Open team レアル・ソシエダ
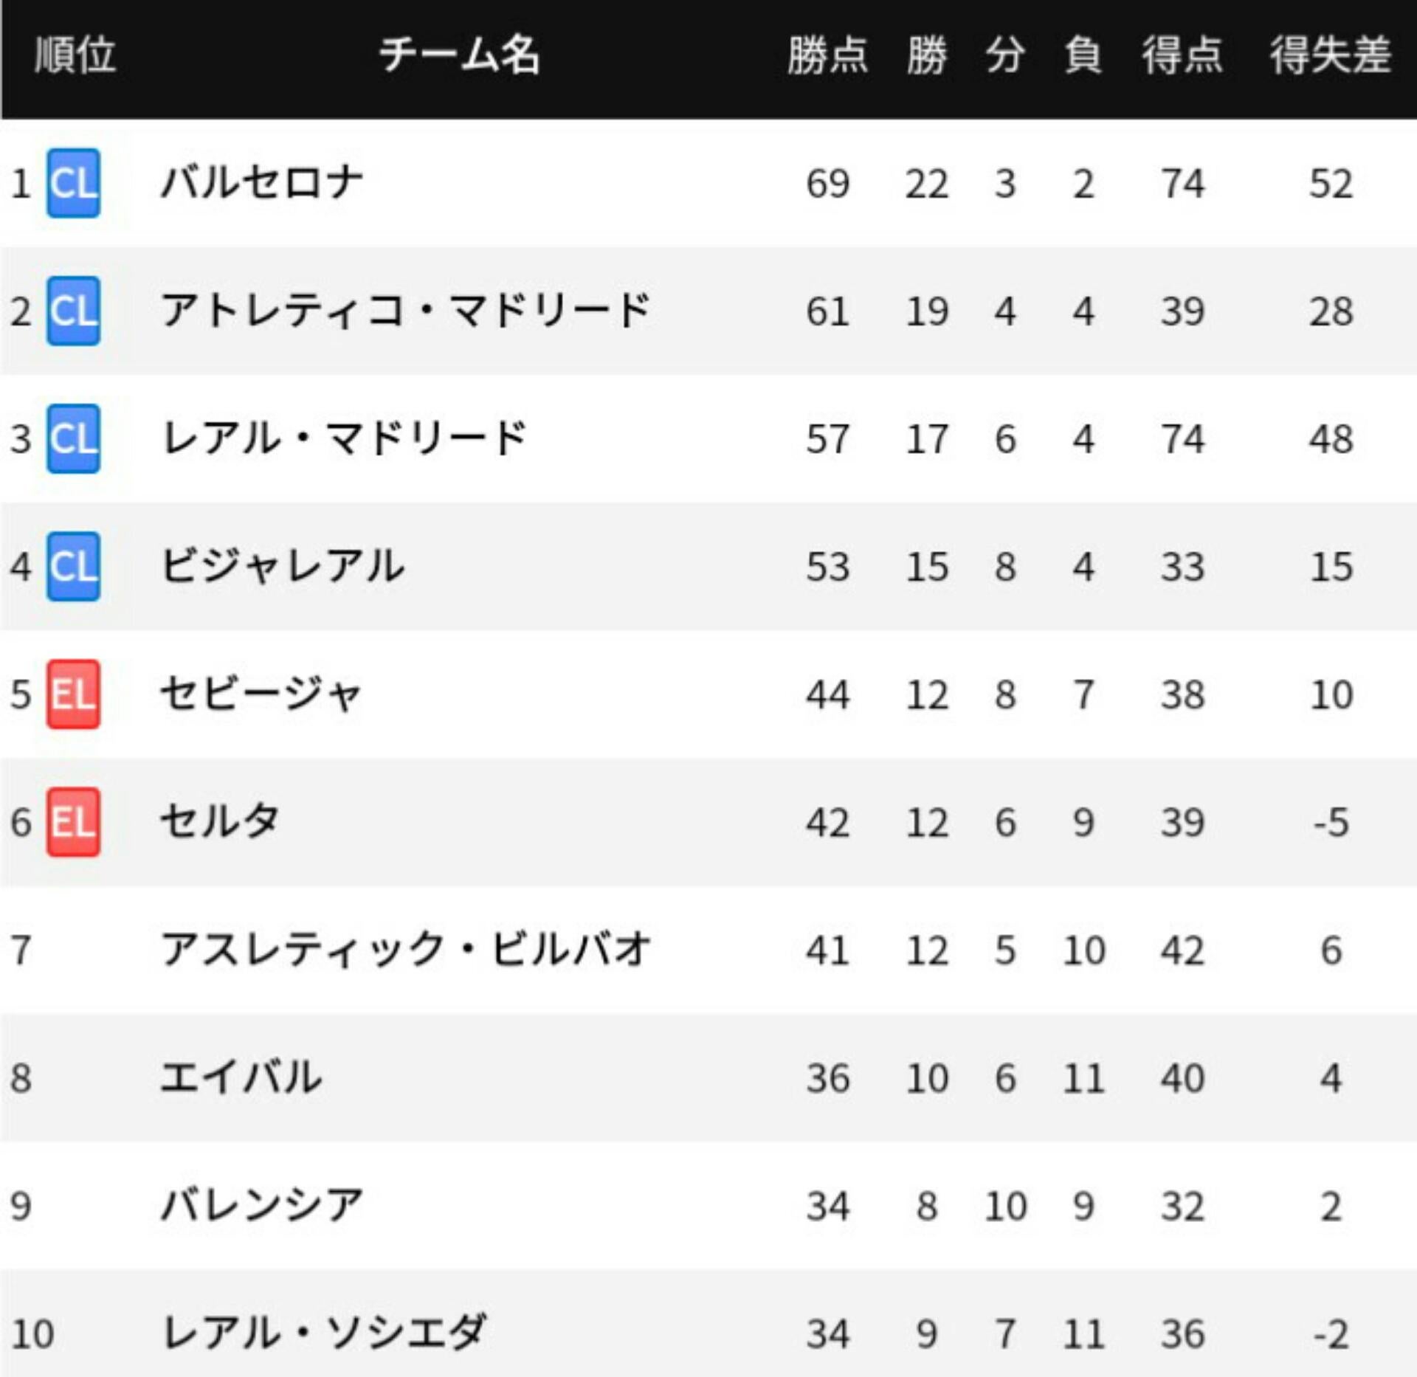 coord(323,1333)
